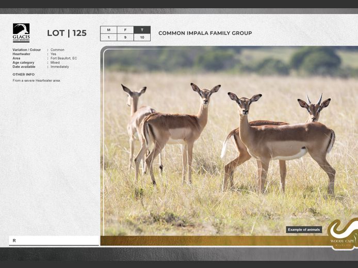358x268 pixels.
Task: Click the male count value '1'
Action: tap(109, 38)
